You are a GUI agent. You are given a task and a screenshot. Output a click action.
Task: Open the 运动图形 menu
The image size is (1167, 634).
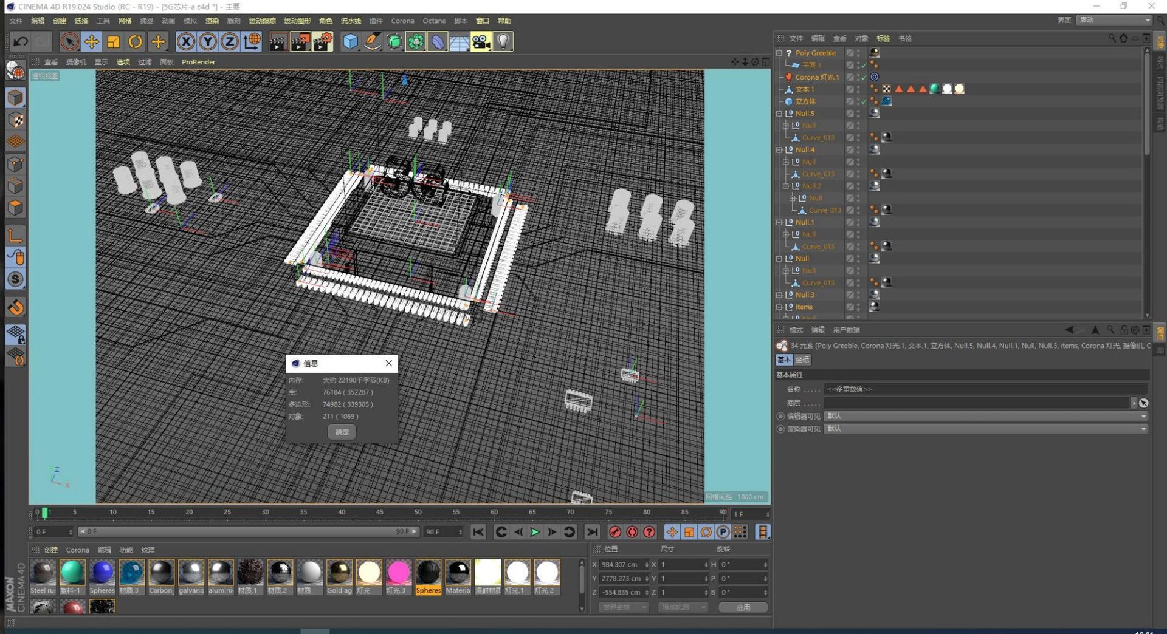click(x=297, y=21)
